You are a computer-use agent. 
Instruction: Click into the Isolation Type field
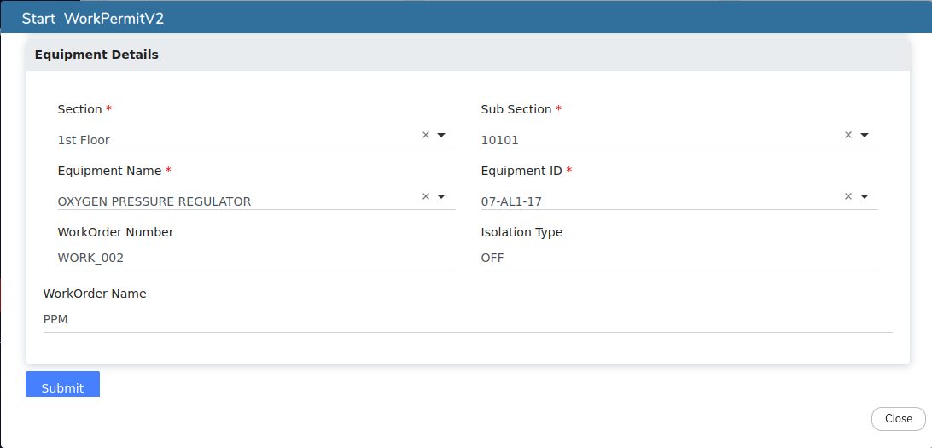679,258
